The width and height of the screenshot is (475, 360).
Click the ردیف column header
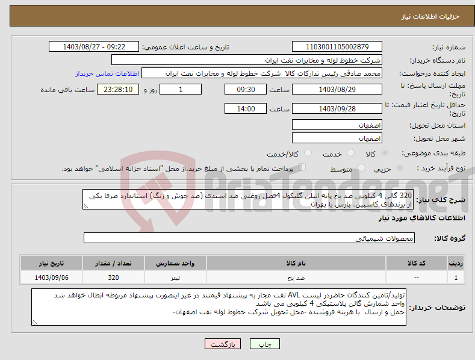click(x=456, y=263)
